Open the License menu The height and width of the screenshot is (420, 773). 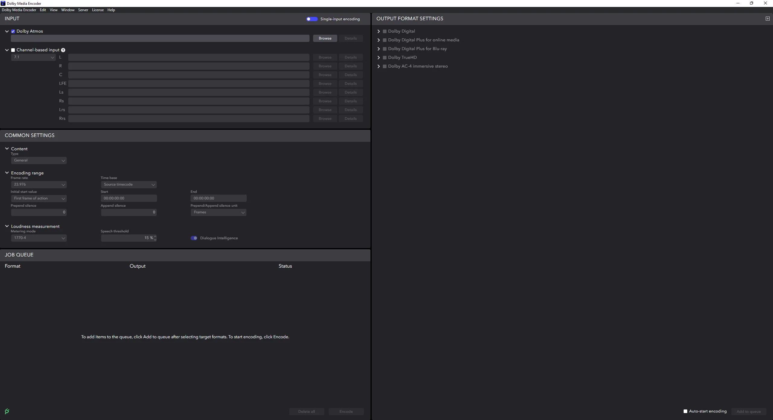coord(98,10)
